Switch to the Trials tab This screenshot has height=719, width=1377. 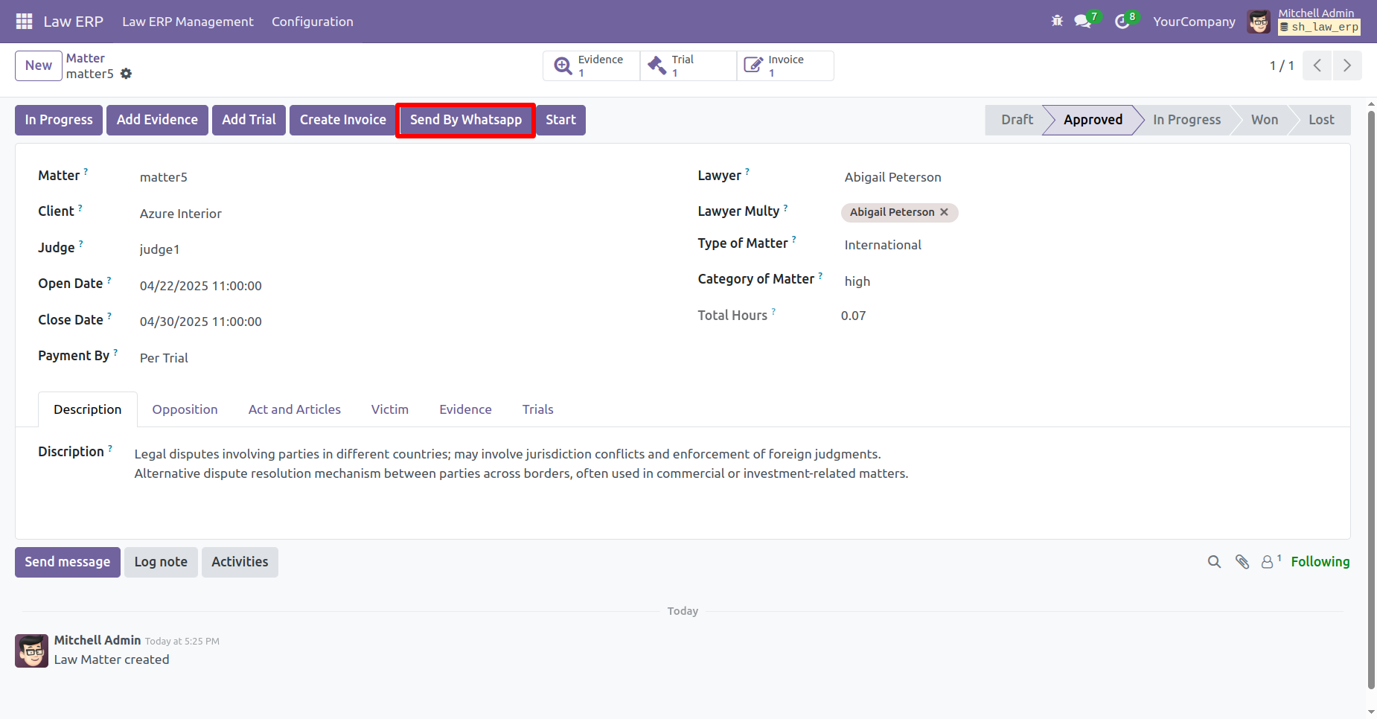tap(537, 409)
